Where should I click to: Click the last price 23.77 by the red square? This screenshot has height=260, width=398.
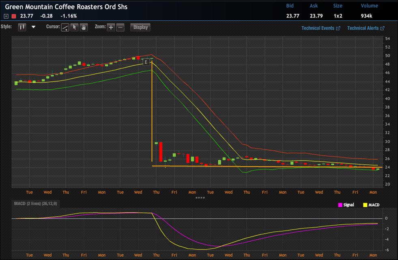(x=27, y=16)
